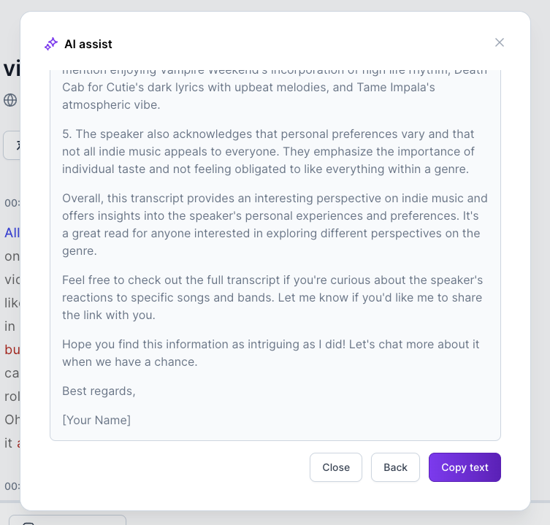Click the "[Your Name]" placeholder text
This screenshot has height=525, width=550.
point(96,420)
